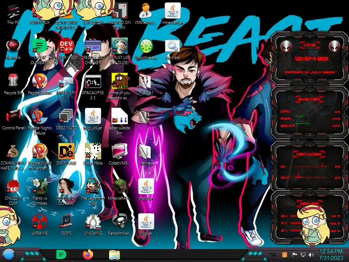Click the NETWORK header in the widget

309,154
